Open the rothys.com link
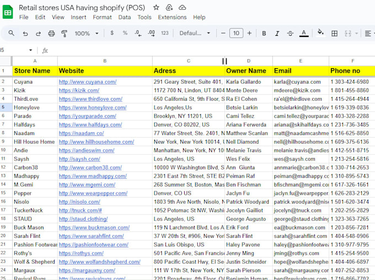This screenshot has width=375, height=280. click(x=81, y=253)
